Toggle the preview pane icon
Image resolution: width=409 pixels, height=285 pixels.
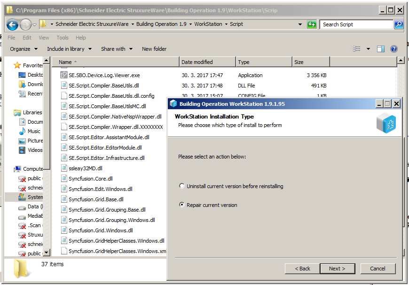381,49
